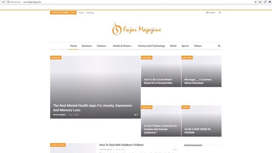Image resolution: width=272 pixels, height=153 pixels.
Task: Expand the Health & Fitness dropdown
Action: coord(123,46)
